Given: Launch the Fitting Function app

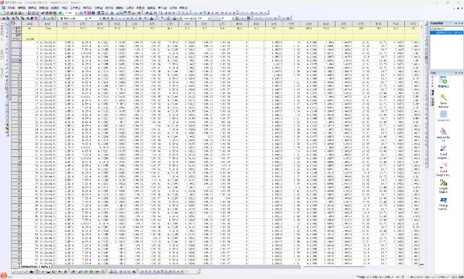Looking at the screenshot, I should click(x=443, y=204).
